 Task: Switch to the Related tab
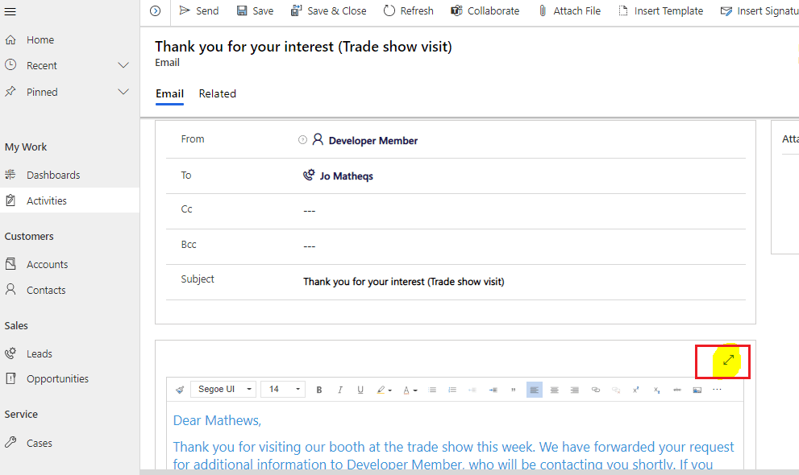pos(217,94)
